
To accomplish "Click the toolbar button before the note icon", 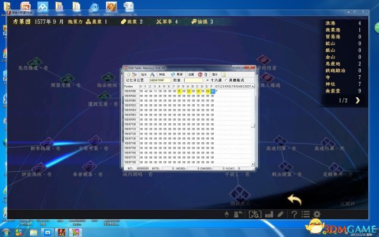I will coord(215,74).
